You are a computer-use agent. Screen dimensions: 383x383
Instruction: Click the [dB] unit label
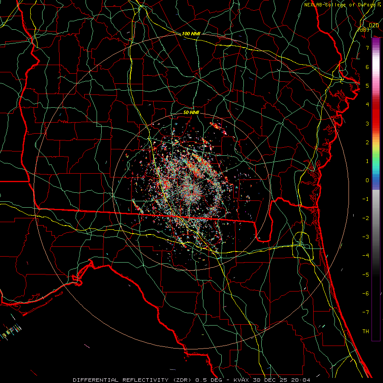363,29
